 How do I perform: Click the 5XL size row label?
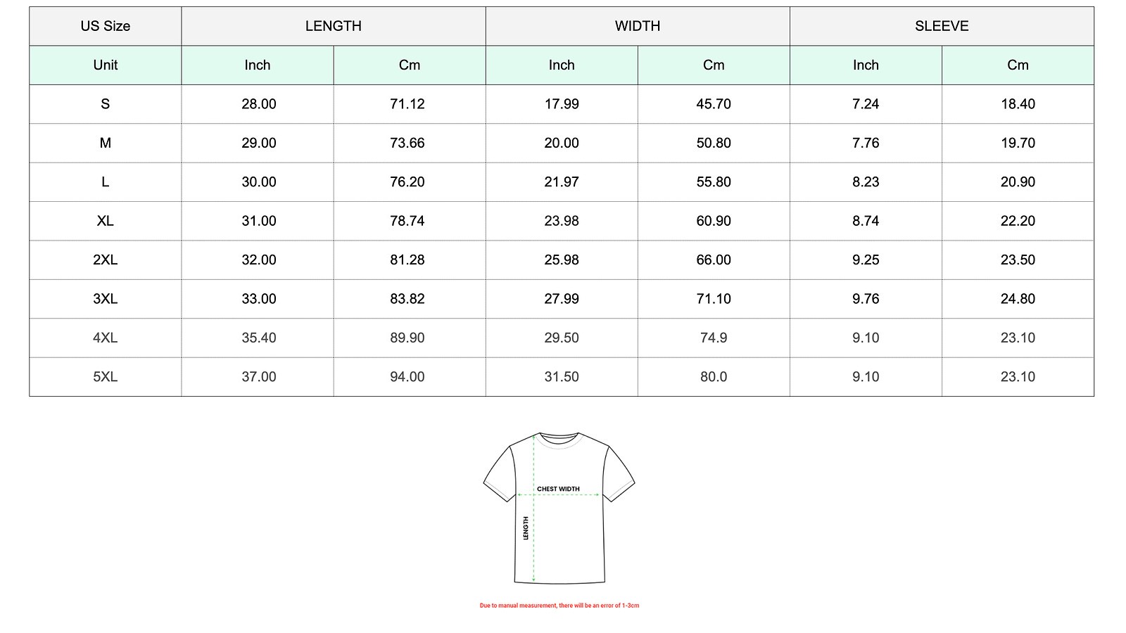pyautogui.click(x=106, y=376)
